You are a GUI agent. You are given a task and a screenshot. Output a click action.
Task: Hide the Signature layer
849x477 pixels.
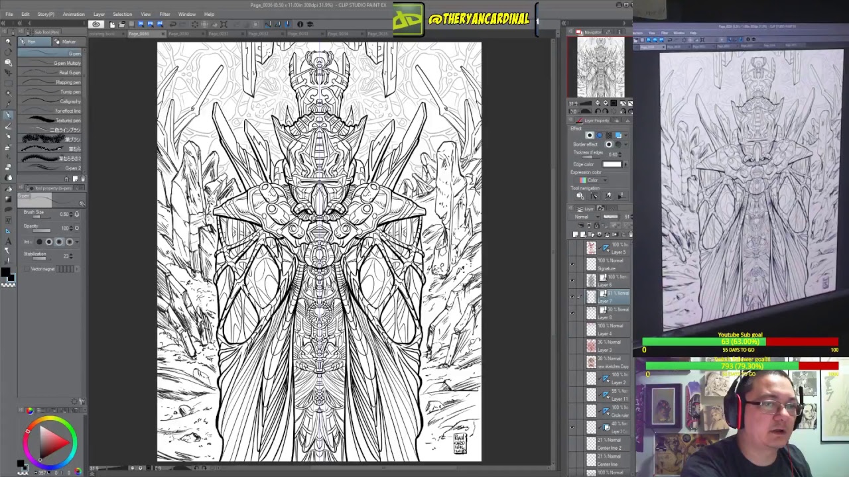[572, 264]
